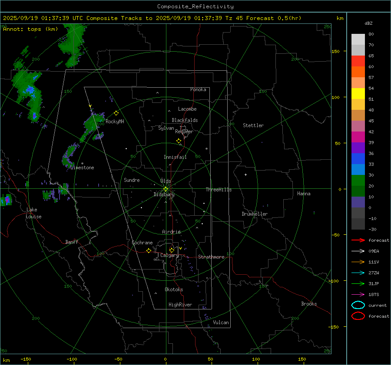Click the yellow swatch in dBZ scale
The height and width of the screenshot is (365, 391).
tap(358, 93)
